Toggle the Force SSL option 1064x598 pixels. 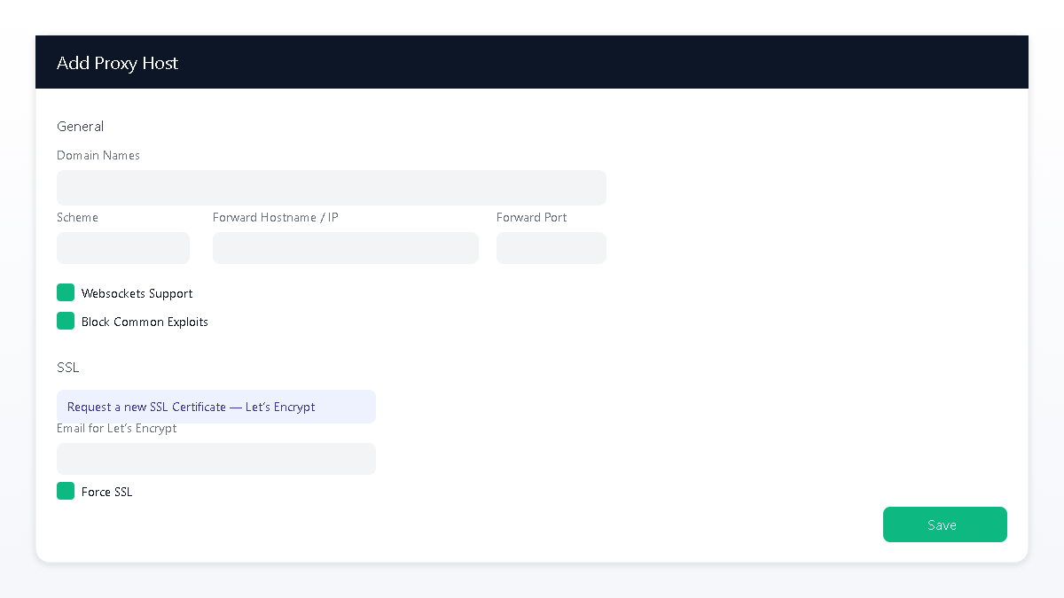pyautogui.click(x=66, y=491)
